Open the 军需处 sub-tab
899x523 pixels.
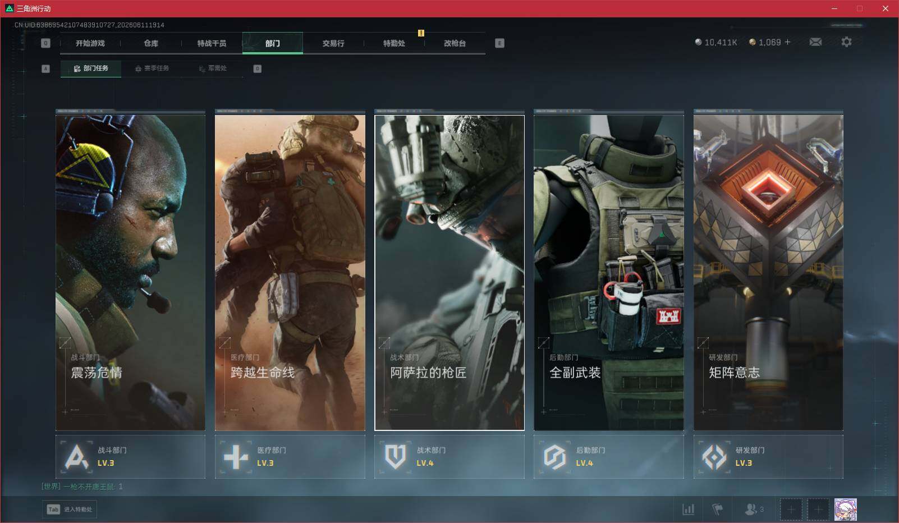[x=213, y=68]
